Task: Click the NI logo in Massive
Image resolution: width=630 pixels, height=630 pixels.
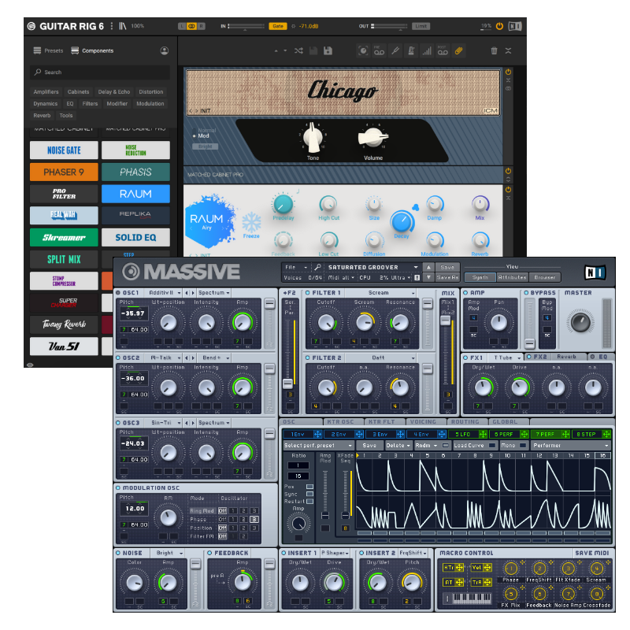Action: 595,272
